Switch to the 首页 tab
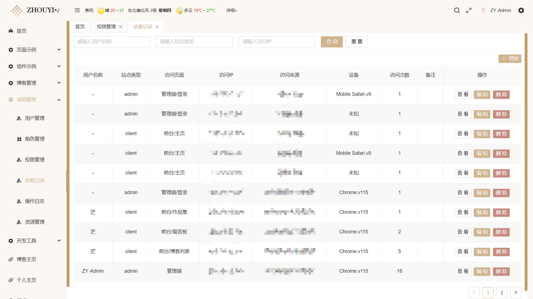The width and height of the screenshot is (533, 299). pyautogui.click(x=80, y=27)
